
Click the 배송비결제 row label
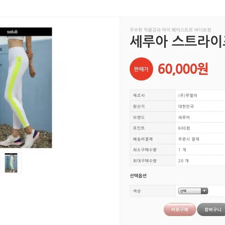pyautogui.click(x=143, y=139)
